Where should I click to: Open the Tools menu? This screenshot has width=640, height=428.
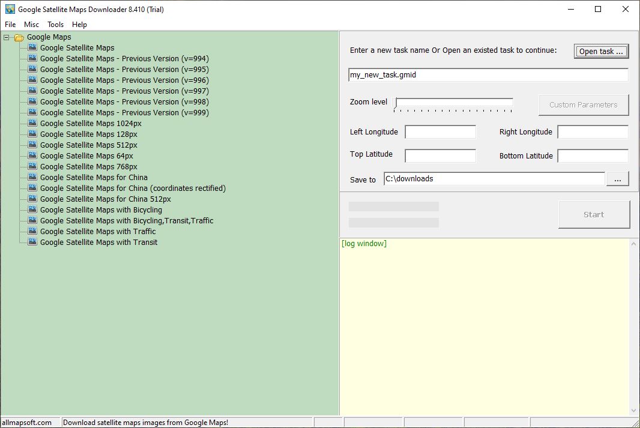(55, 25)
